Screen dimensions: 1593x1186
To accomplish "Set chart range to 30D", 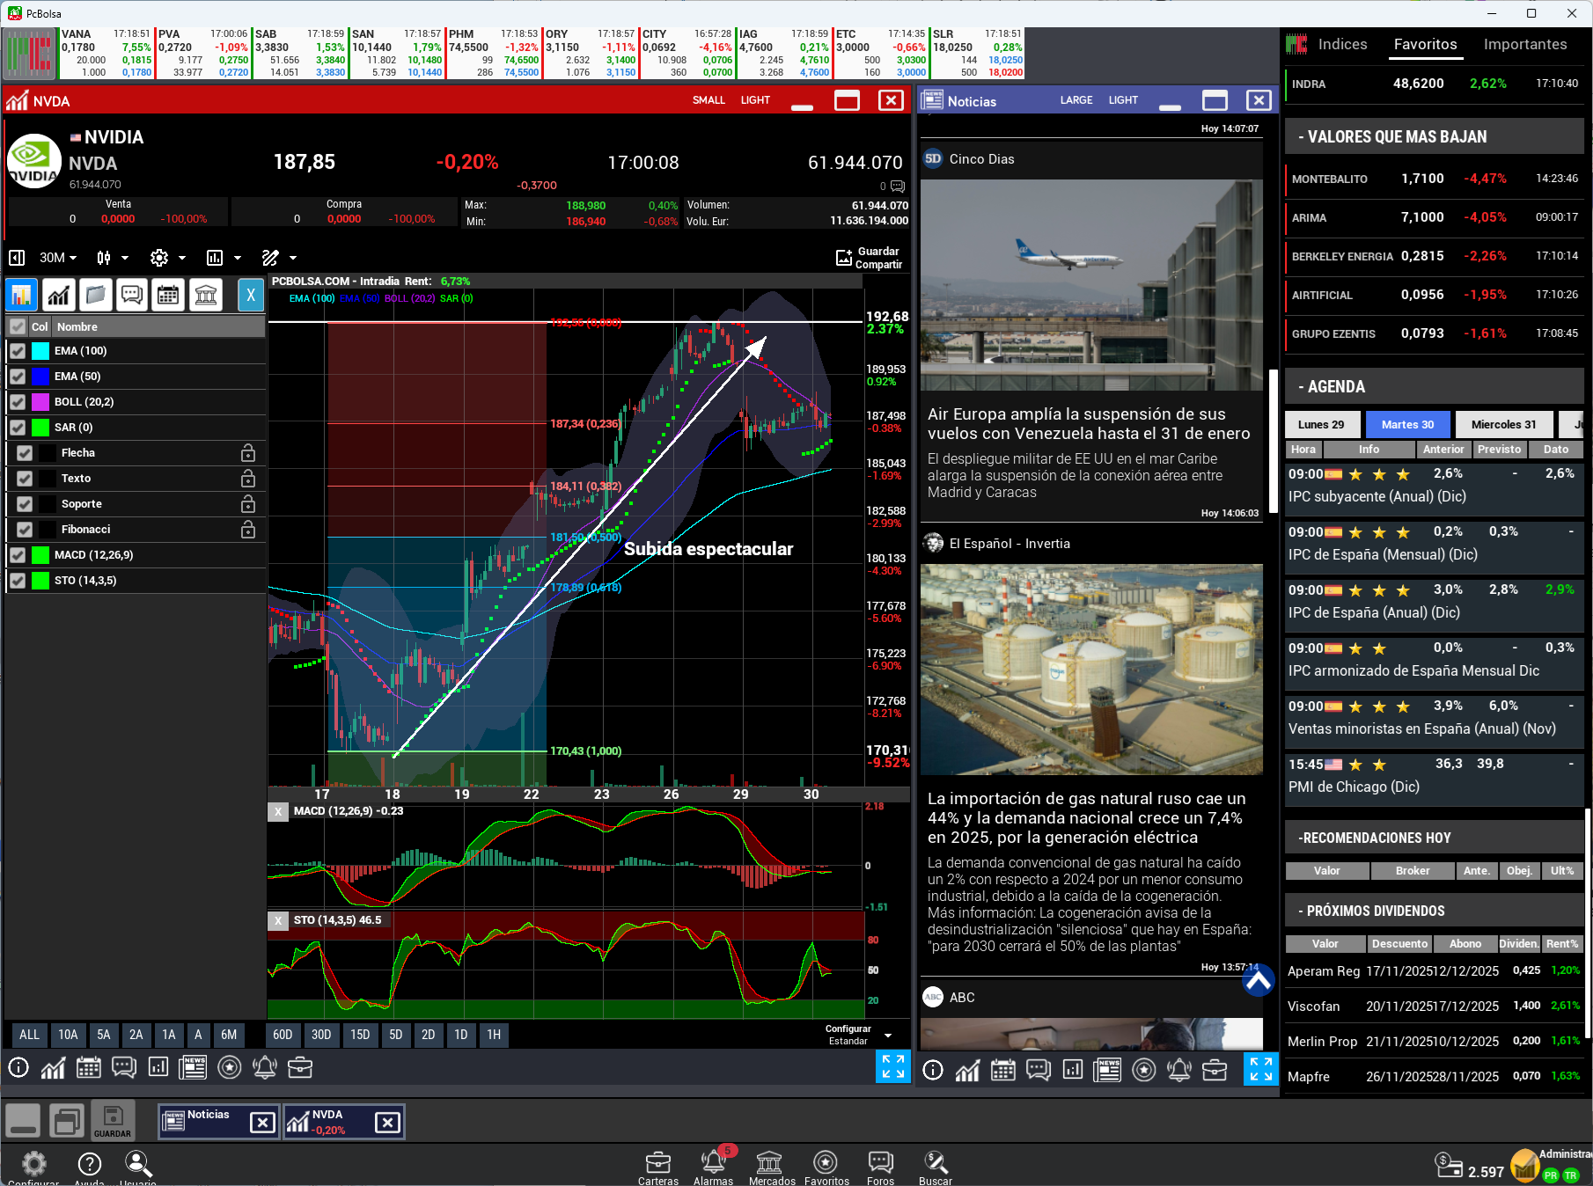I will point(321,1035).
